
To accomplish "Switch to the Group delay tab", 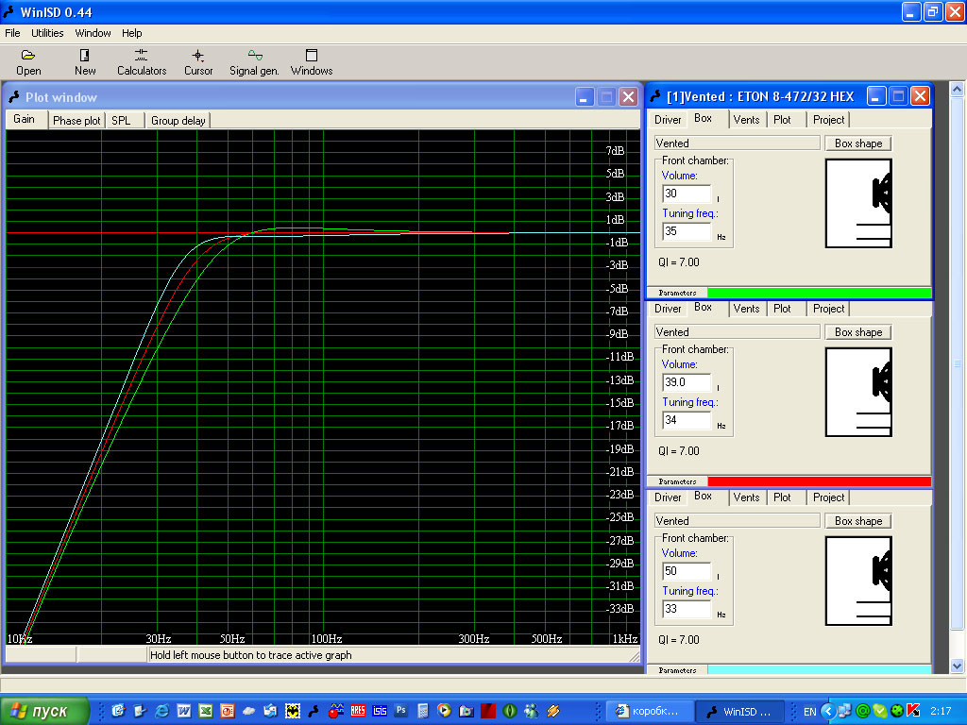I will coord(178,121).
